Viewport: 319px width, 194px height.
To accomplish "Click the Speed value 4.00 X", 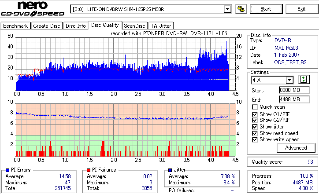I will click(306, 188).
